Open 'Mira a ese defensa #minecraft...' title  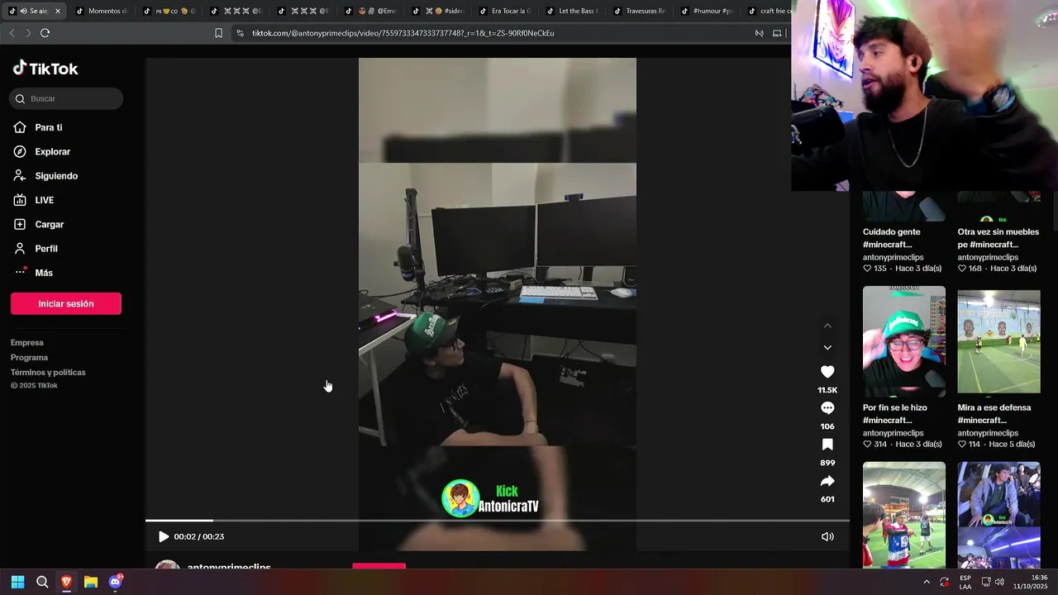pos(994,414)
